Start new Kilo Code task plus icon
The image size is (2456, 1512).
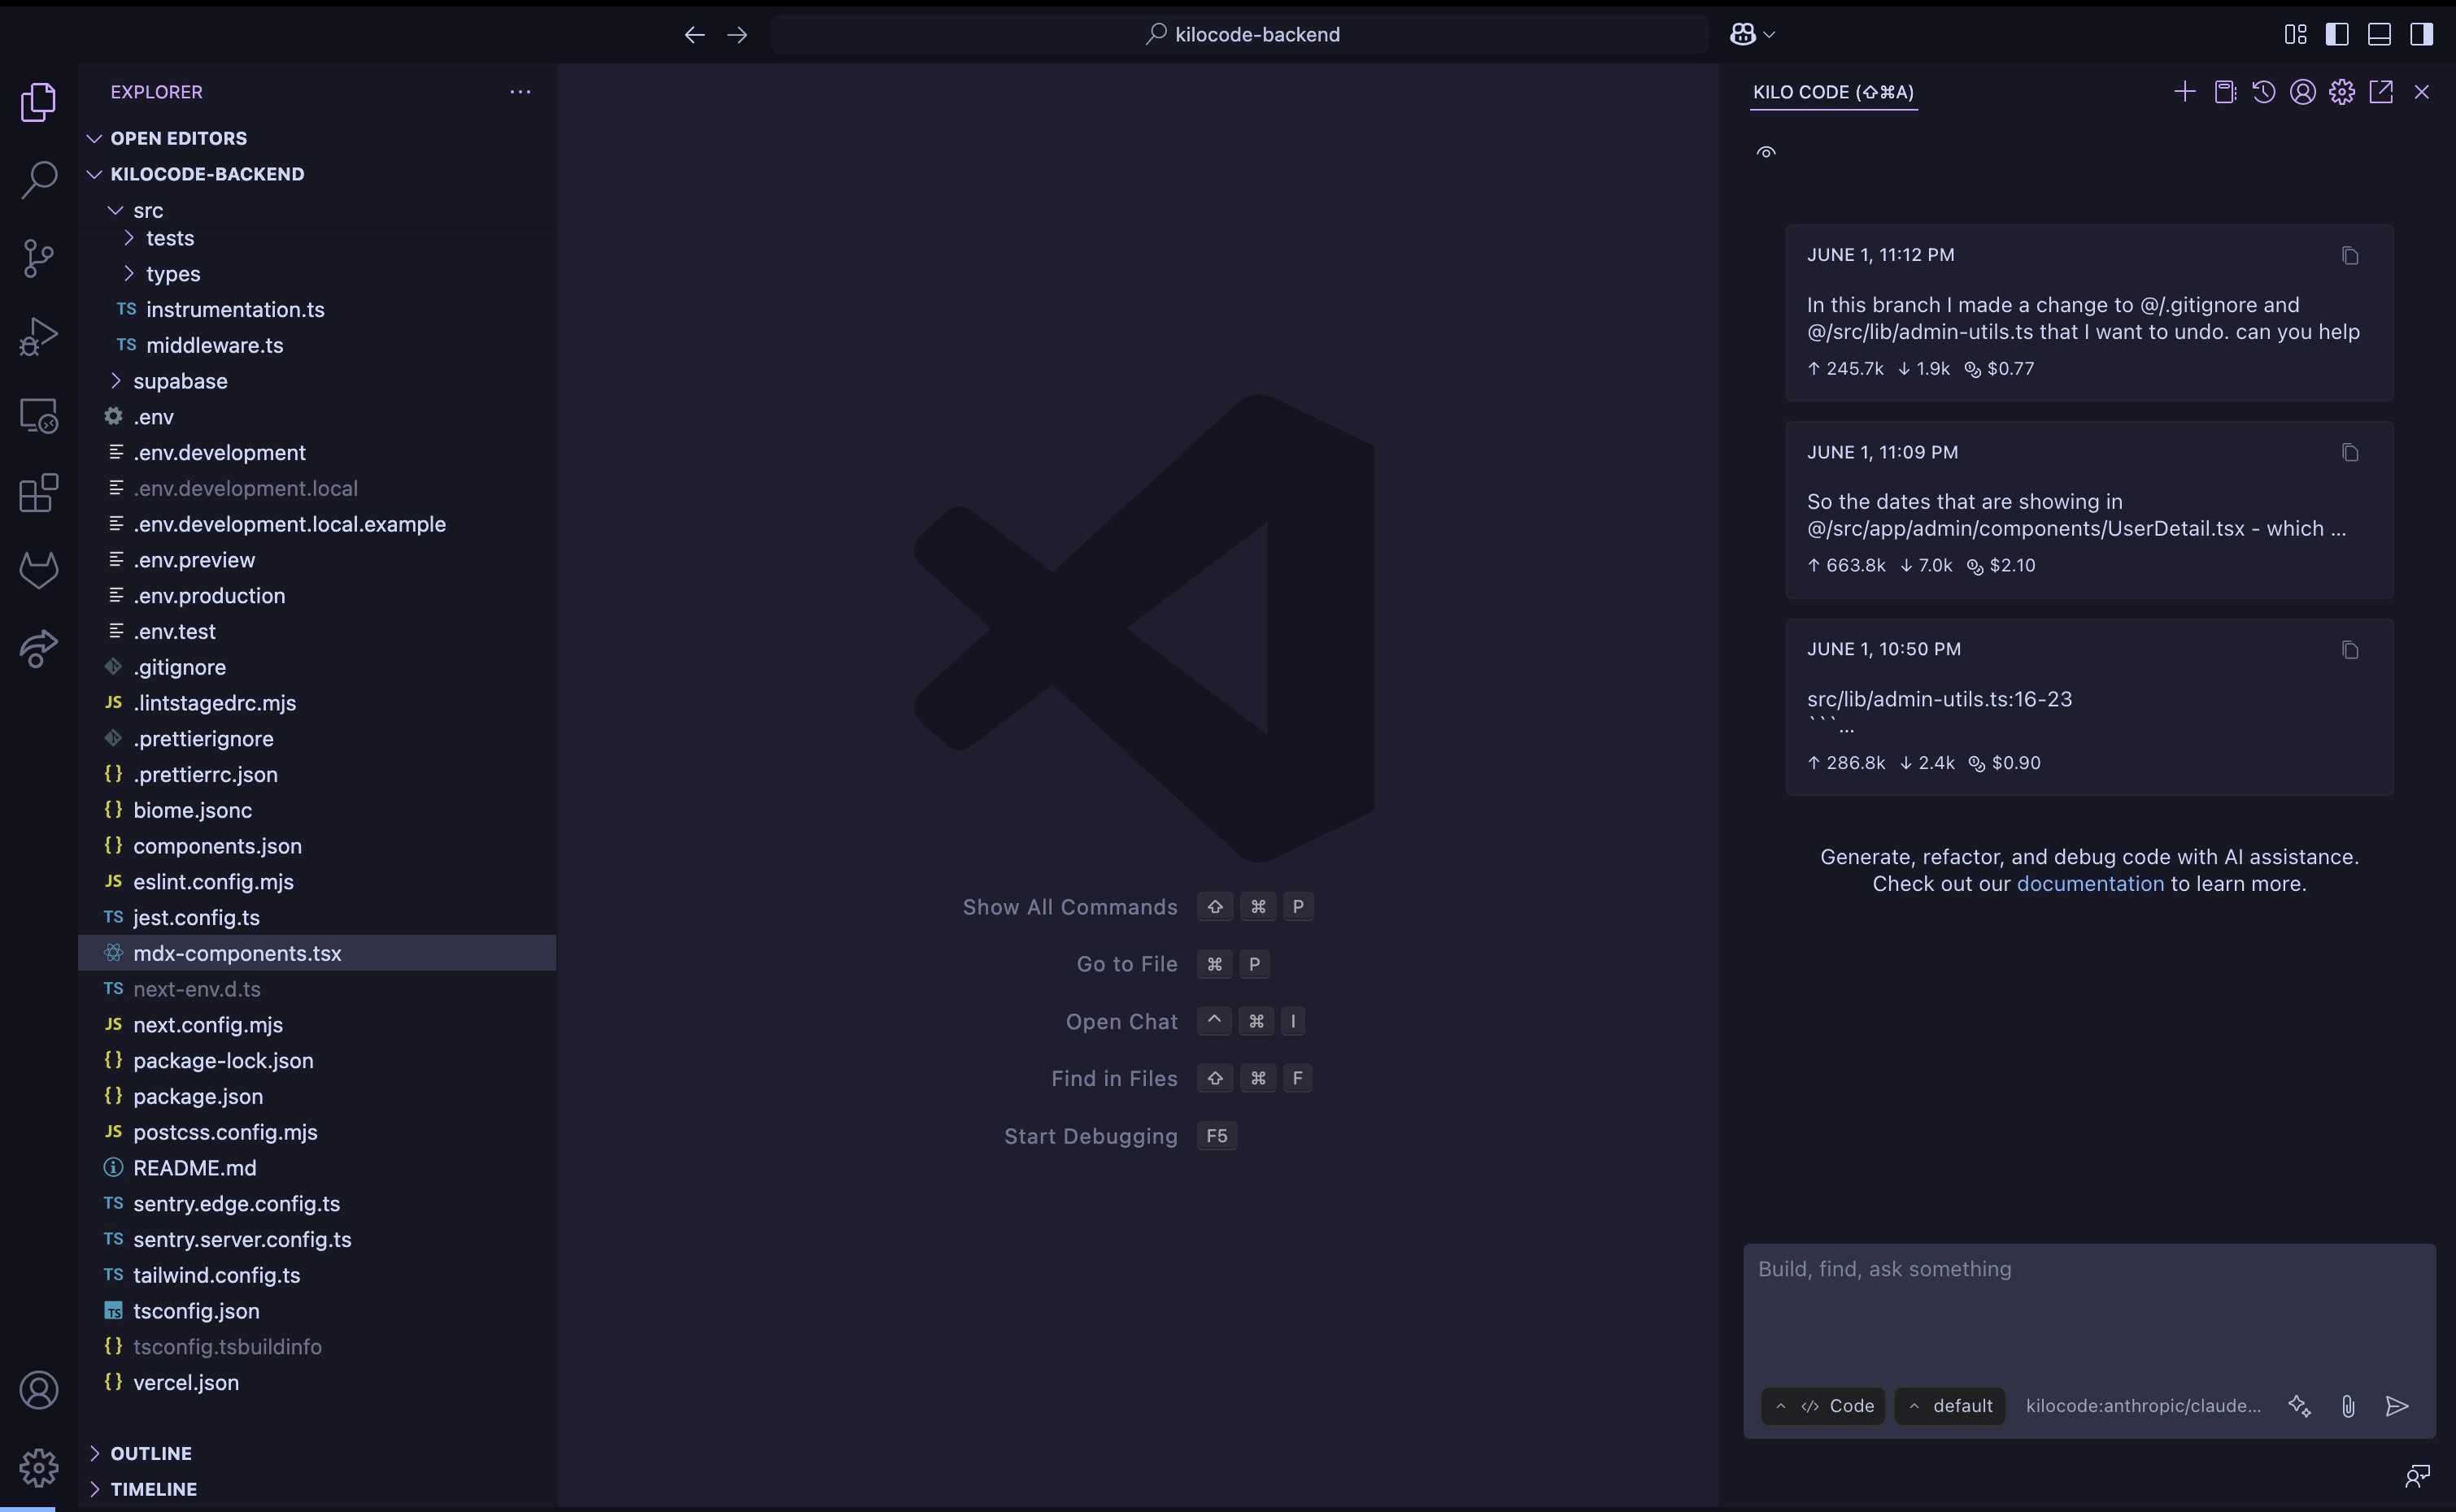pyautogui.click(x=2184, y=92)
